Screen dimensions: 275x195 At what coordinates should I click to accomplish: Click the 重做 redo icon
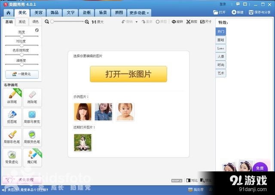(144, 22)
